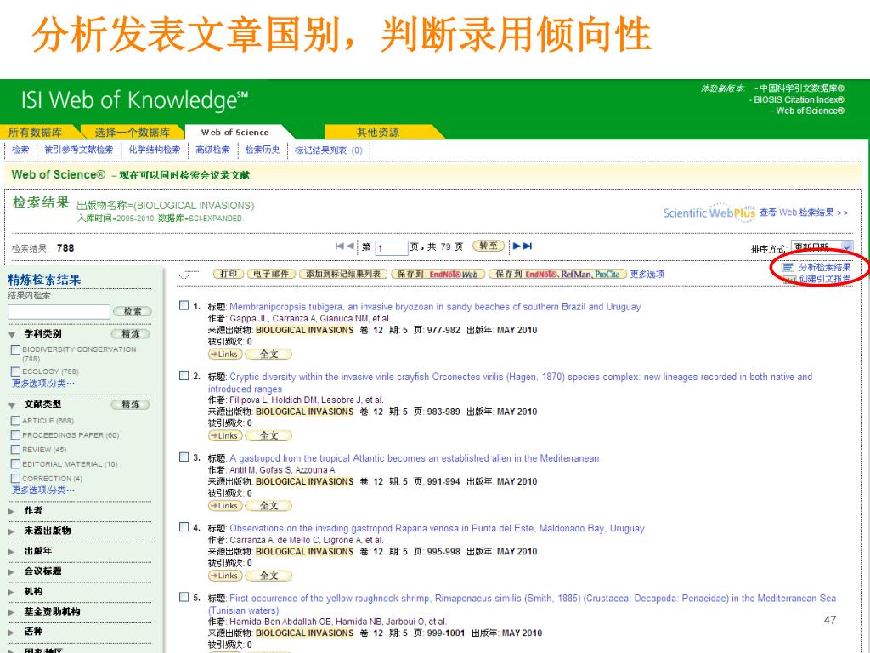Screen dimensions: 870x653
Task: Open Links button for result 2
Action: pos(224,436)
